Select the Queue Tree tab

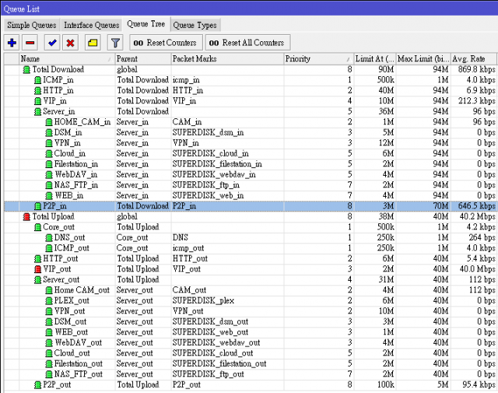click(x=146, y=24)
